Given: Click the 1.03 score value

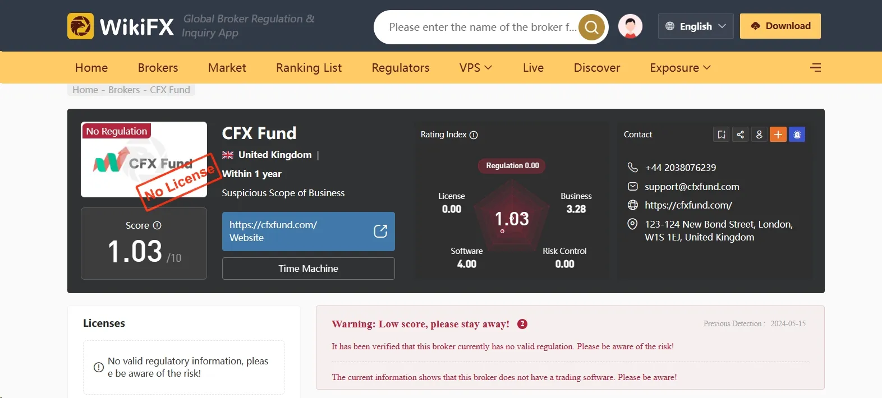Looking at the screenshot, I should [135, 251].
